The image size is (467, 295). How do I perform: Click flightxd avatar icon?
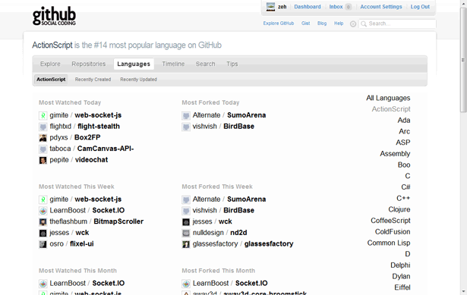tap(43, 127)
